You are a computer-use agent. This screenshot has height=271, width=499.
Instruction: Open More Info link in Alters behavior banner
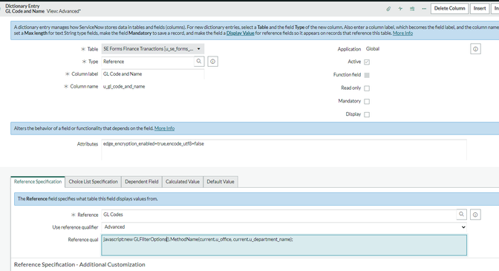tap(164, 128)
